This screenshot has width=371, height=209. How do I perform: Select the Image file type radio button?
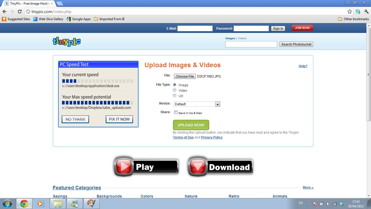175,85
